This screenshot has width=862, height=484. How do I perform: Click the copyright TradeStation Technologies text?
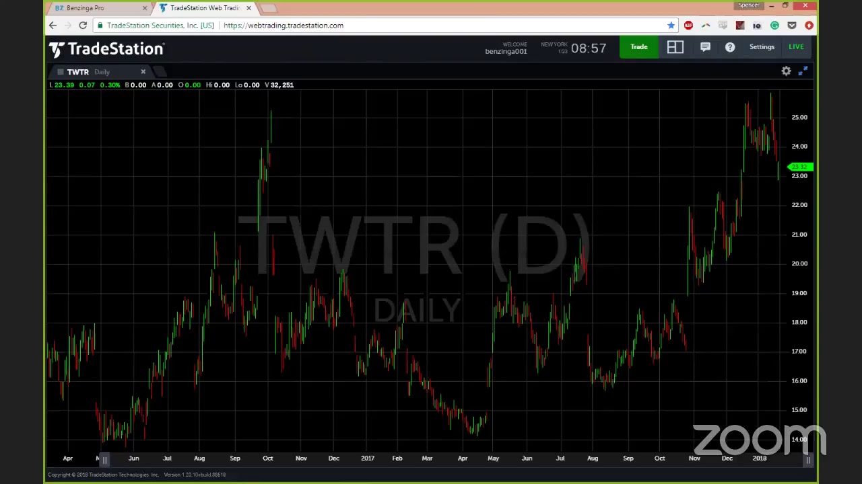point(103,475)
